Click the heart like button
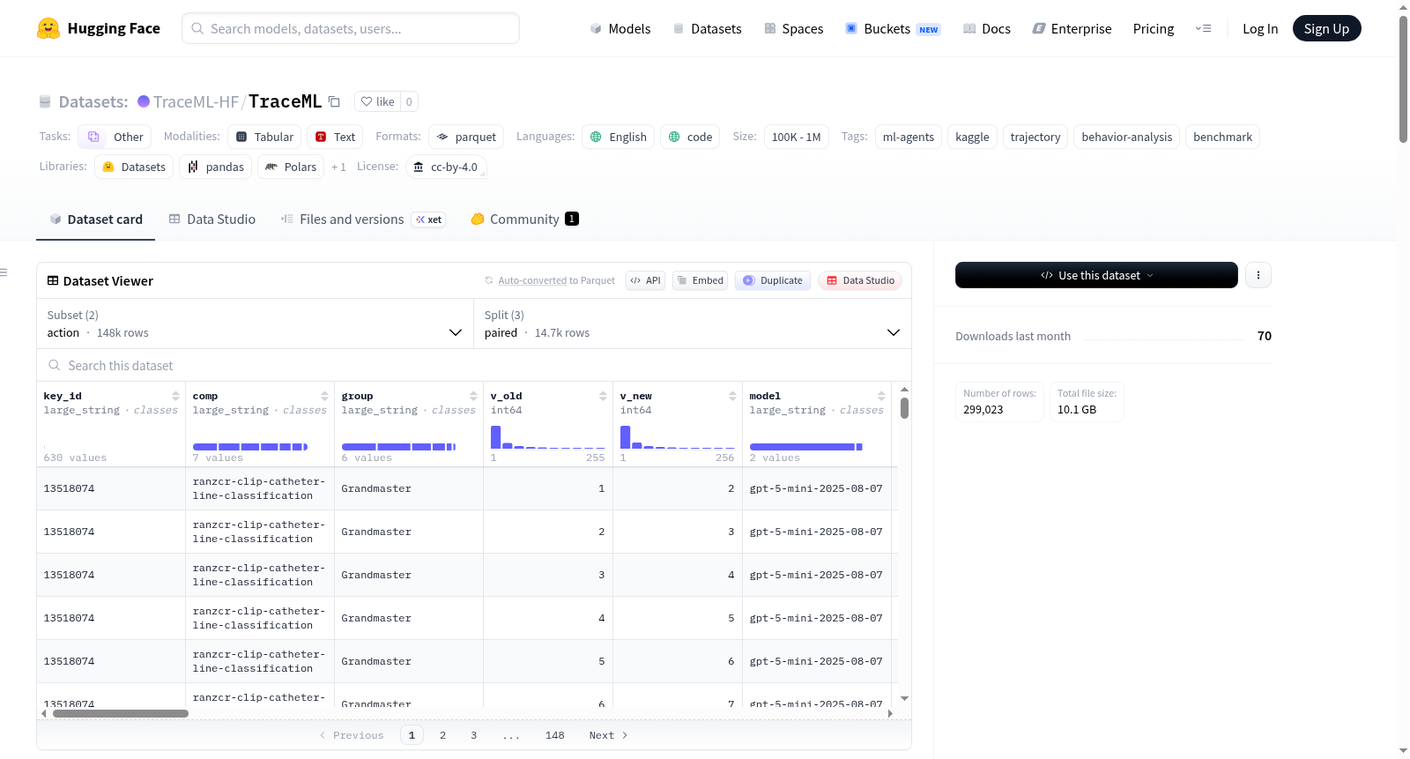This screenshot has width=1410, height=759. pos(377,101)
